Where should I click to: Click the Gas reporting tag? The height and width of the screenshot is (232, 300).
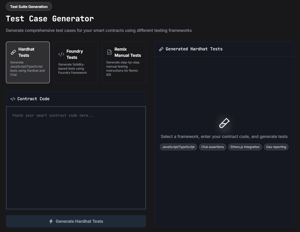pyautogui.click(x=276, y=147)
